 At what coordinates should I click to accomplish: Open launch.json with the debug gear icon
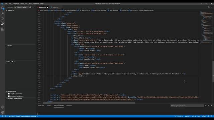pos(30,7)
